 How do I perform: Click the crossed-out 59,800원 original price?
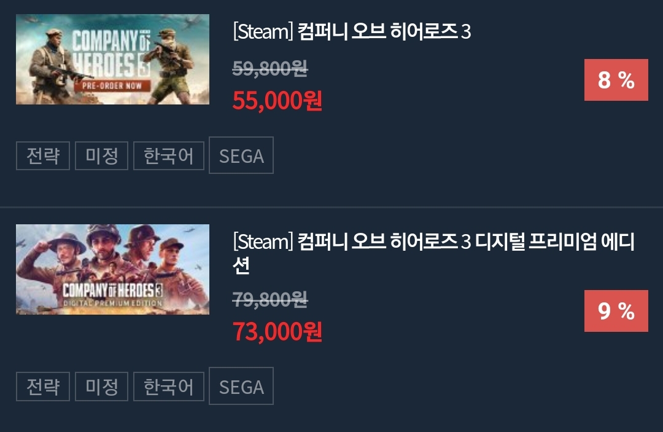pos(270,68)
